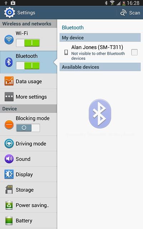Viewport: 143px width, 229px height.
Task: Tap the Available devices section header
Action: pos(100,67)
